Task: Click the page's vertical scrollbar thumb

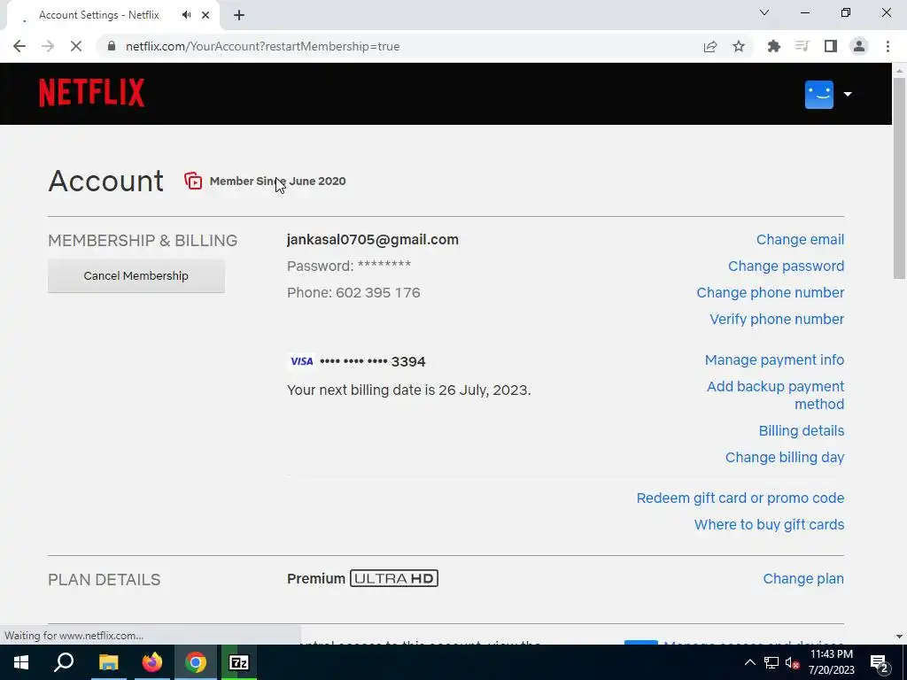Action: (899, 179)
